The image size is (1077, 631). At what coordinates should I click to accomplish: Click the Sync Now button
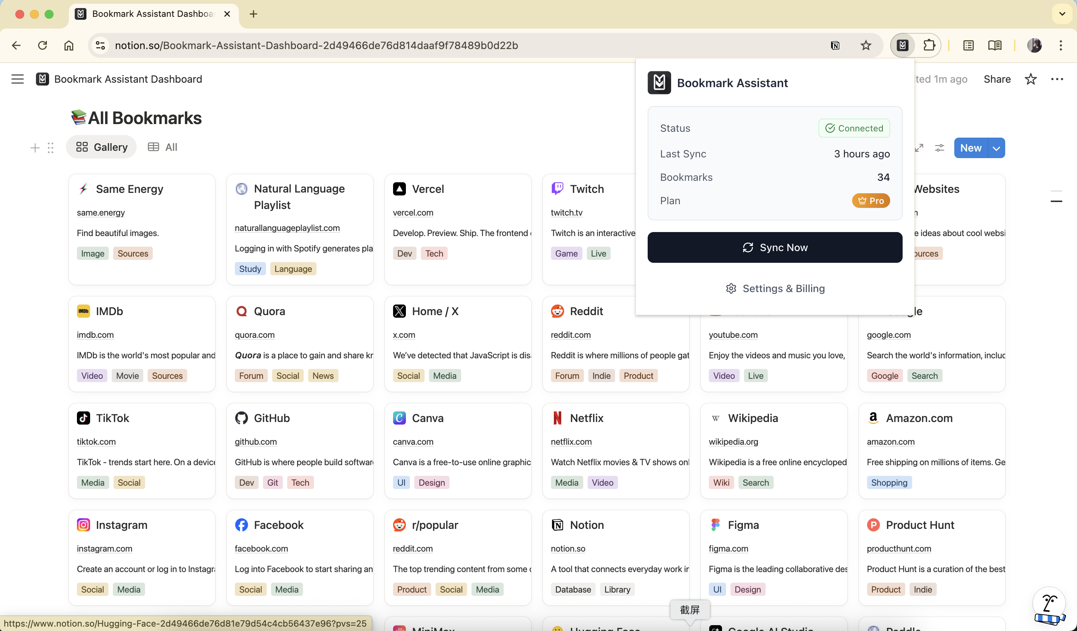click(x=775, y=247)
